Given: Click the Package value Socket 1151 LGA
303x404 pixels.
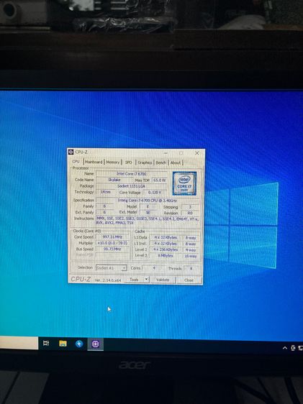Looking at the screenshot, I should tap(132, 186).
